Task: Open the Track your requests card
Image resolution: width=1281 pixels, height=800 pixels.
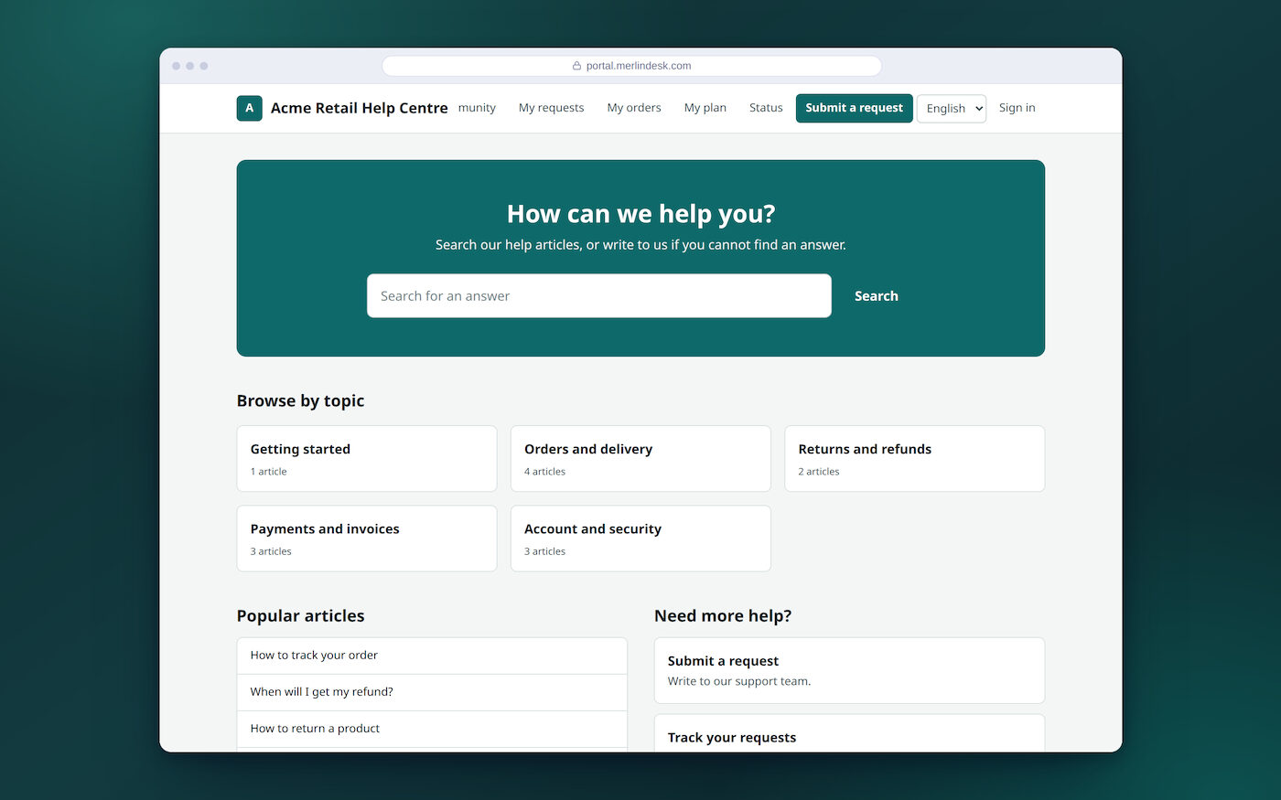Action: (849, 733)
